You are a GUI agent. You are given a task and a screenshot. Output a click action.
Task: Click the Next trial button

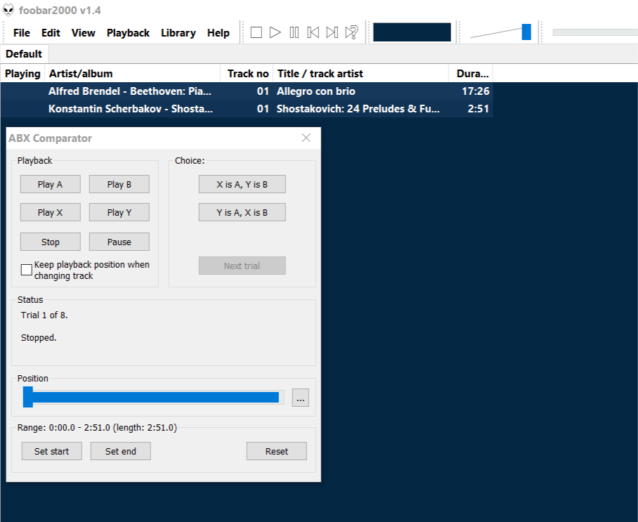click(242, 266)
